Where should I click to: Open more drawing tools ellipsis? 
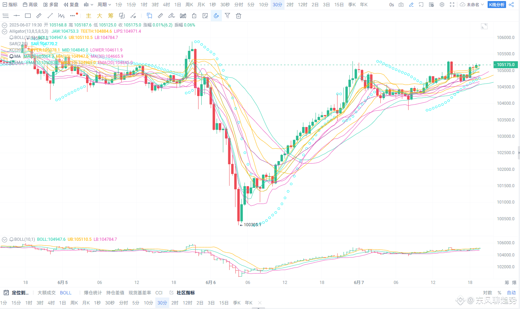(x=72, y=16)
